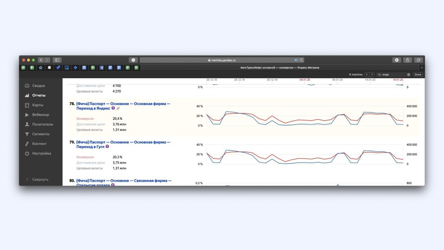Open the Сводка menu item

(x=39, y=86)
